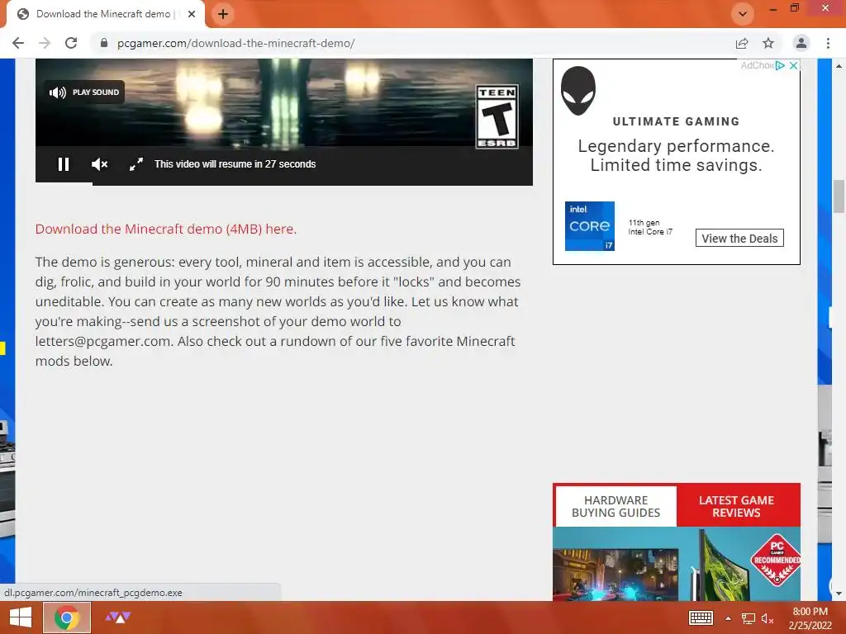Open the Chrome profile avatar
This screenshot has width=846, height=634.
tap(801, 43)
